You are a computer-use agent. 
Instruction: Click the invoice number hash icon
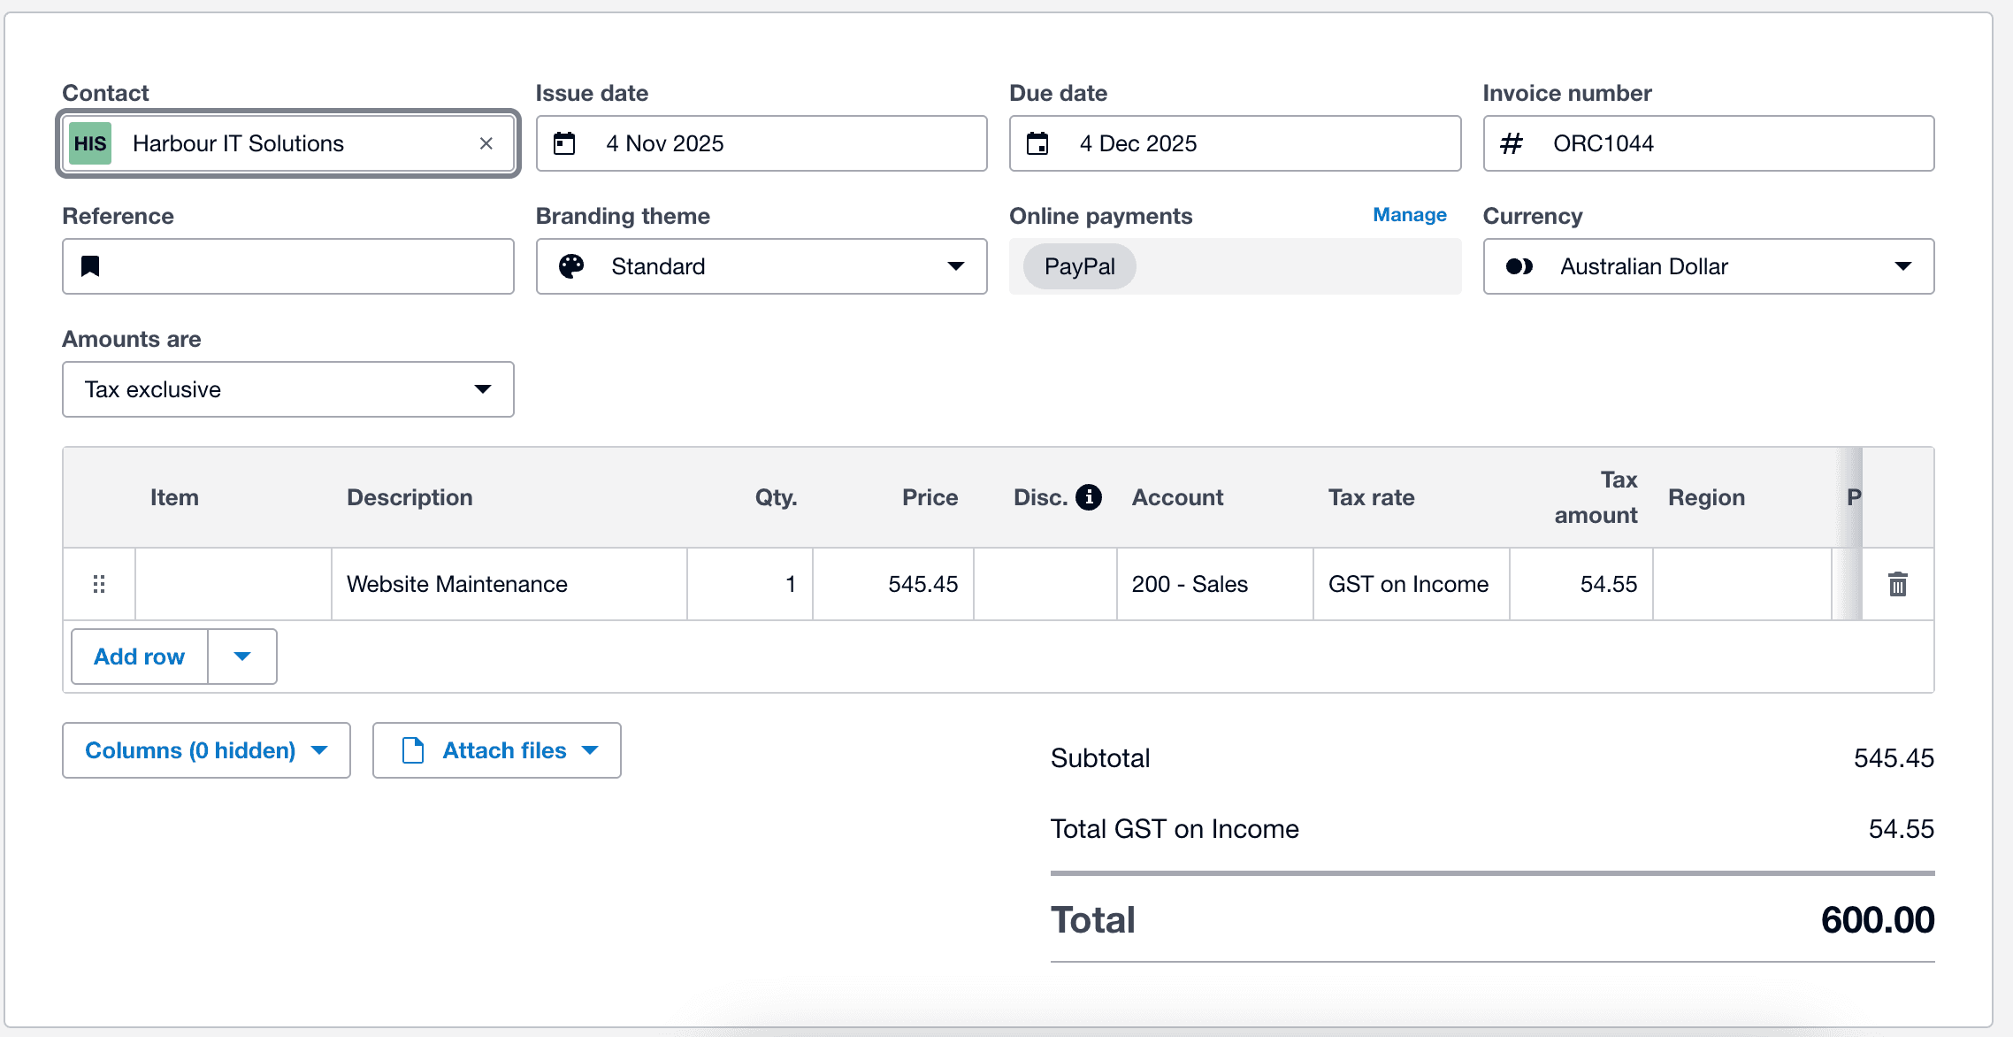pos(1512,143)
